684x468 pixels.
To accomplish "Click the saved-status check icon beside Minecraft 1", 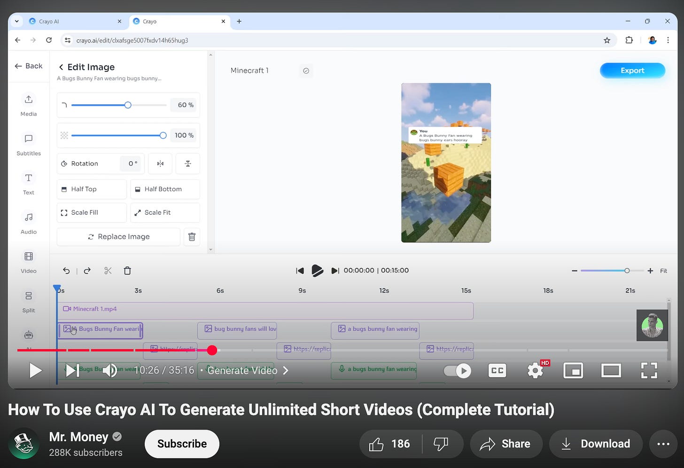I will coord(306,71).
